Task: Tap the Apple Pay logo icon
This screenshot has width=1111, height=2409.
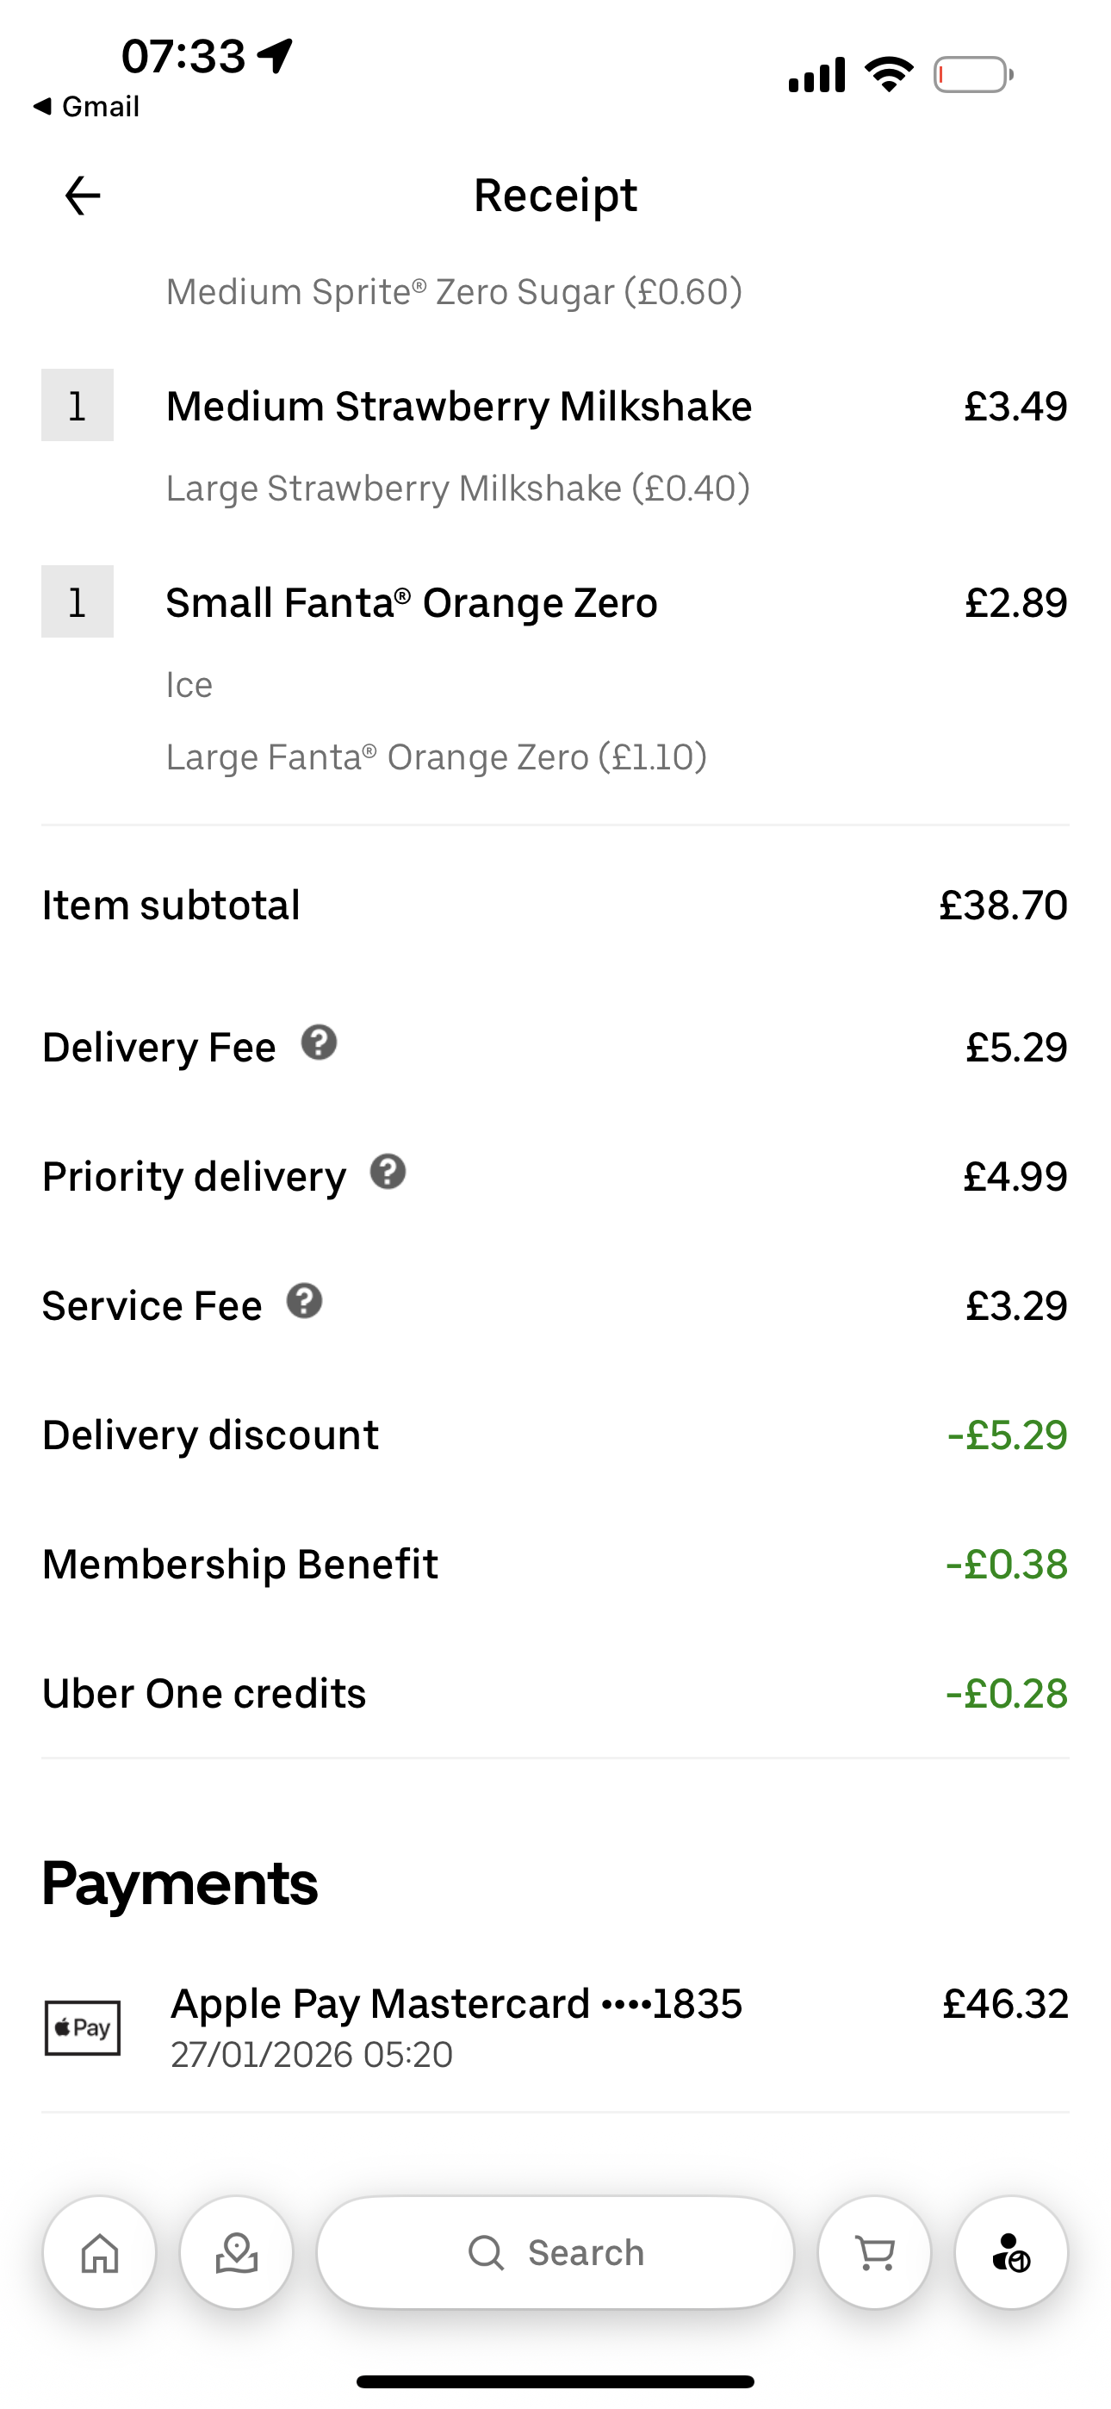Action: pyautogui.click(x=84, y=2027)
